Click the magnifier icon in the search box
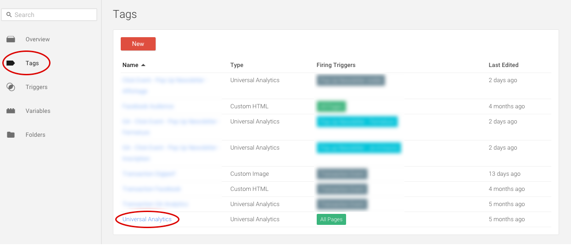Viewport: 571px width, 246px height. (9, 15)
